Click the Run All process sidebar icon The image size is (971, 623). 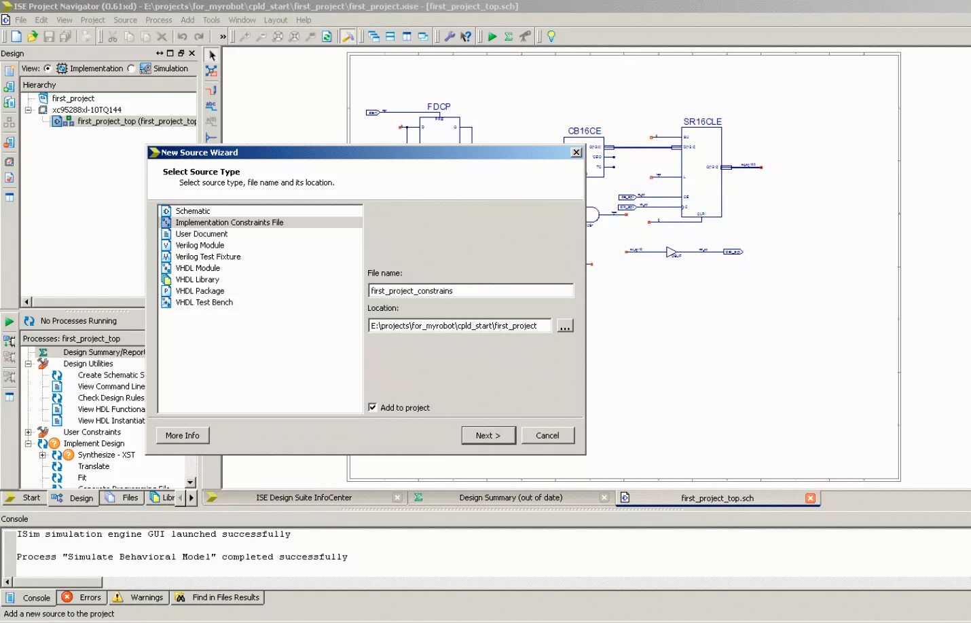tap(10, 341)
